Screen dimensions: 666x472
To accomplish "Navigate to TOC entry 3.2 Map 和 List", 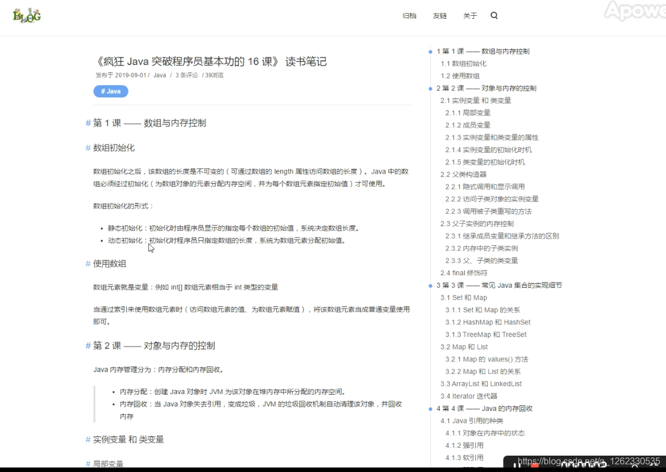I will pos(464,347).
